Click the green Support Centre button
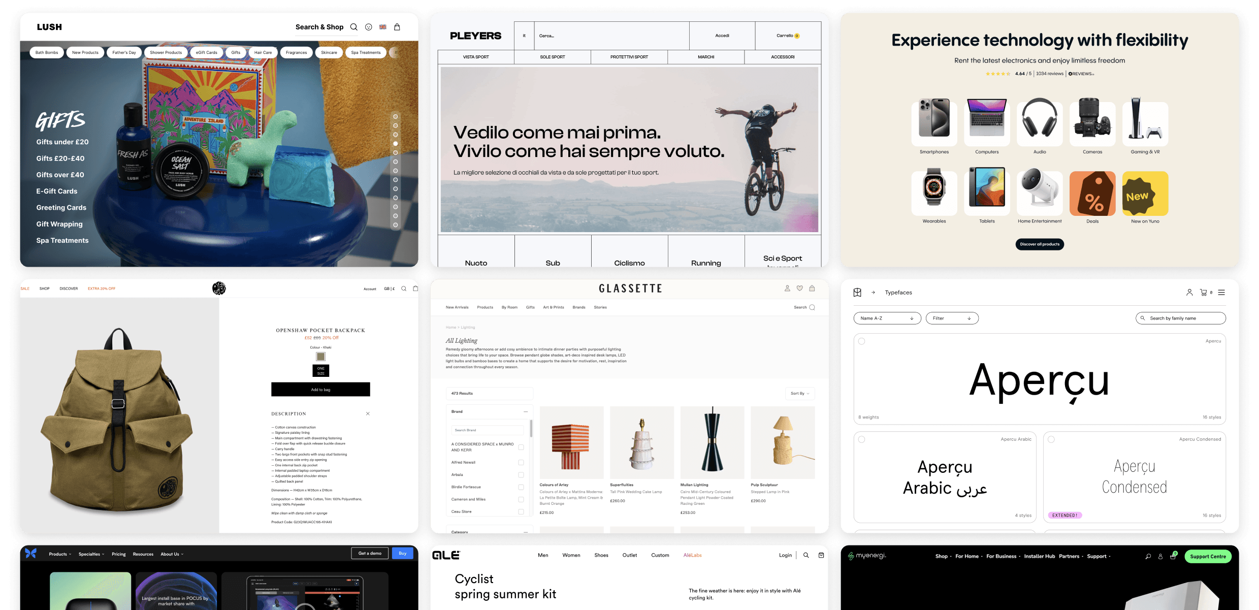This screenshot has width=1259, height=610. click(x=1208, y=557)
